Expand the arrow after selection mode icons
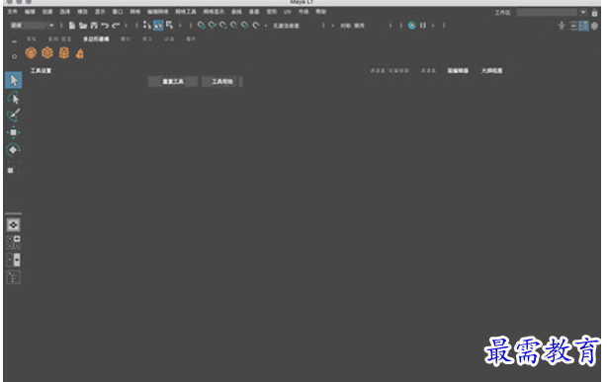The image size is (607, 382). click(x=180, y=26)
